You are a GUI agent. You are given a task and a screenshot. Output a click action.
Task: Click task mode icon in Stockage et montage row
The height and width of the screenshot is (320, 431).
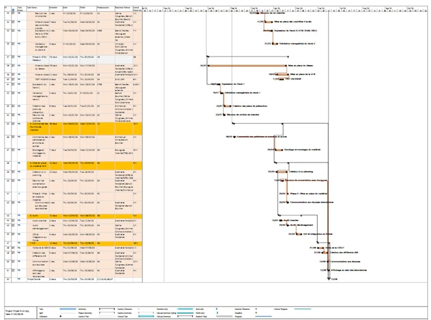[x=19, y=150]
